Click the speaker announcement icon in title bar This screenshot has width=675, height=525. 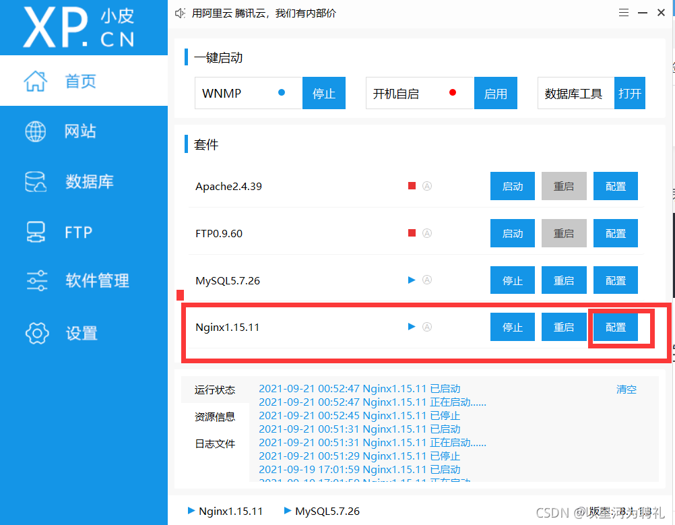180,13
